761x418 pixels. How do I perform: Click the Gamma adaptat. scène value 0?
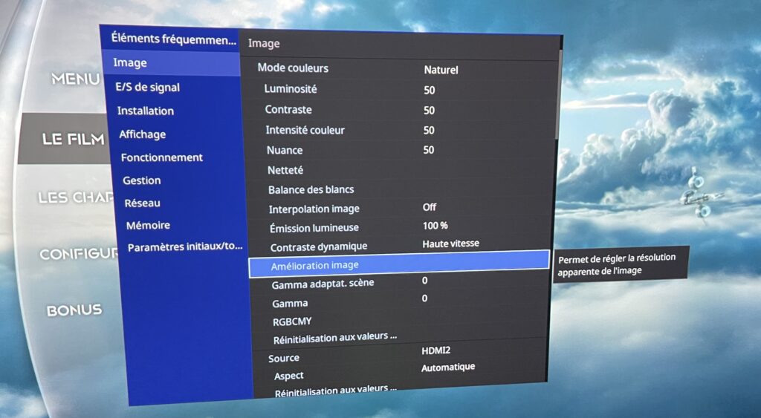(424, 281)
